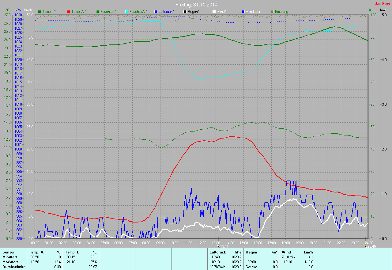Click the red Temp. A. legend square

click(69, 12)
